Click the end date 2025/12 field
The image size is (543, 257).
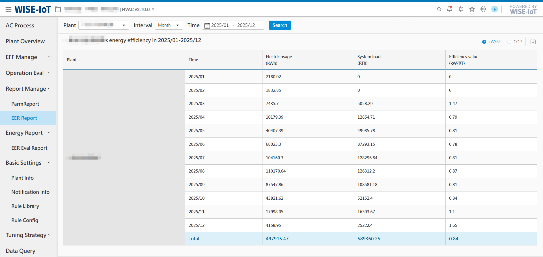pyautogui.click(x=246, y=25)
